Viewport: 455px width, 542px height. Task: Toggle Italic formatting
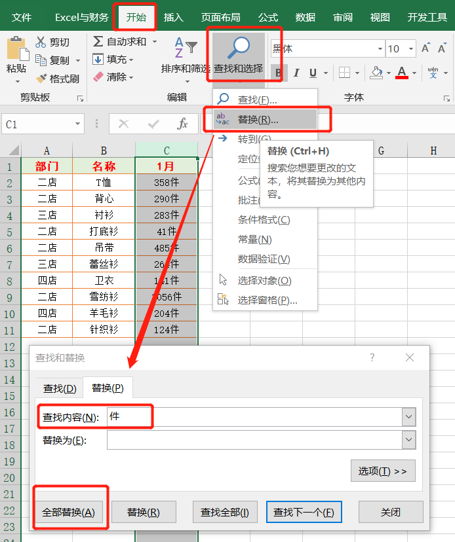pyautogui.click(x=296, y=73)
